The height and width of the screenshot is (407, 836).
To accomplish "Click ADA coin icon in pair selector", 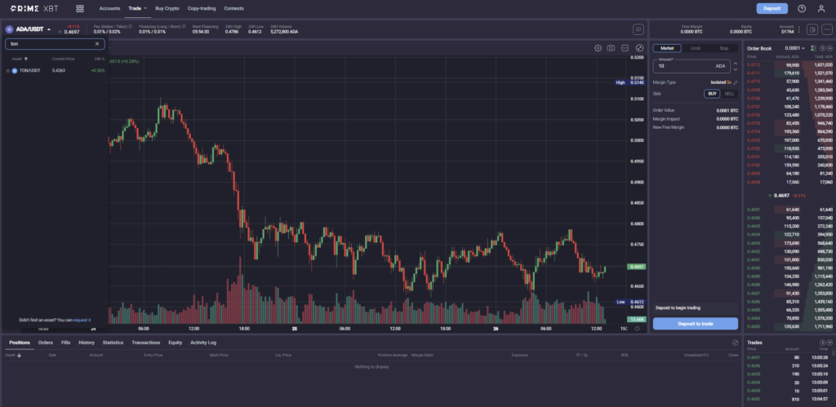I will pos(9,29).
